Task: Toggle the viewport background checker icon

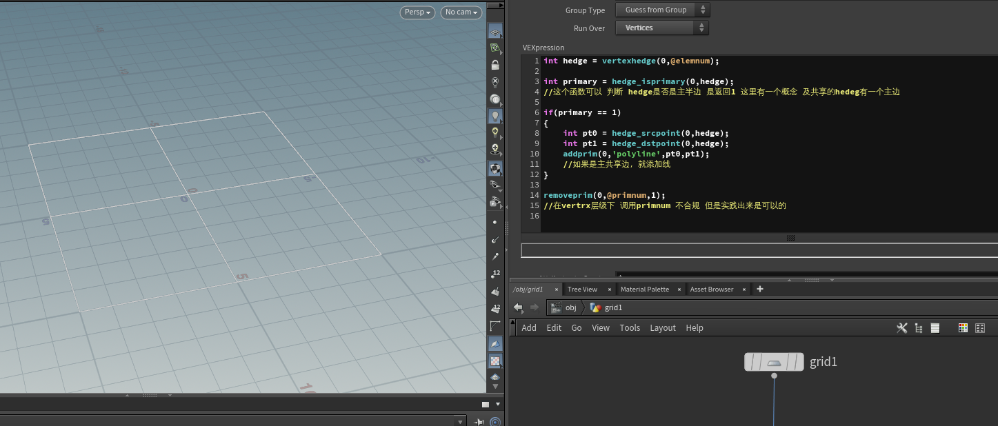Action: point(495,361)
